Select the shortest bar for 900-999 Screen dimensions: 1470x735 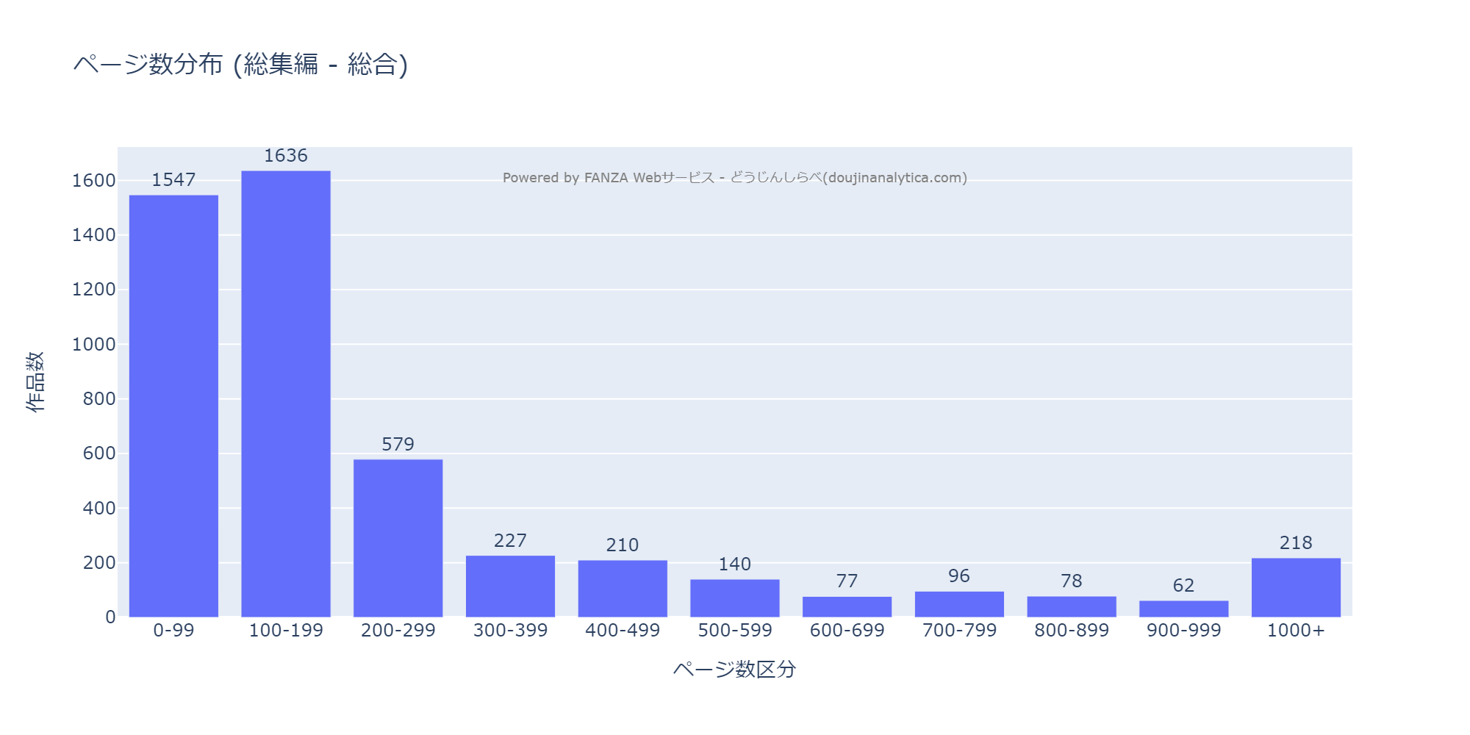tap(1183, 609)
